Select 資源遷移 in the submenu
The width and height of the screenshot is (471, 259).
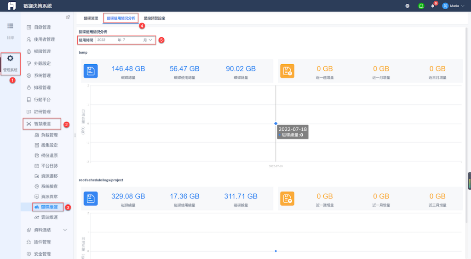click(x=49, y=176)
